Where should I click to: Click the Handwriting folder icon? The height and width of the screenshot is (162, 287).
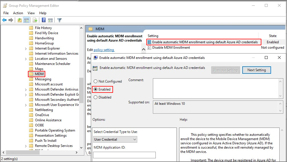coord(31,38)
